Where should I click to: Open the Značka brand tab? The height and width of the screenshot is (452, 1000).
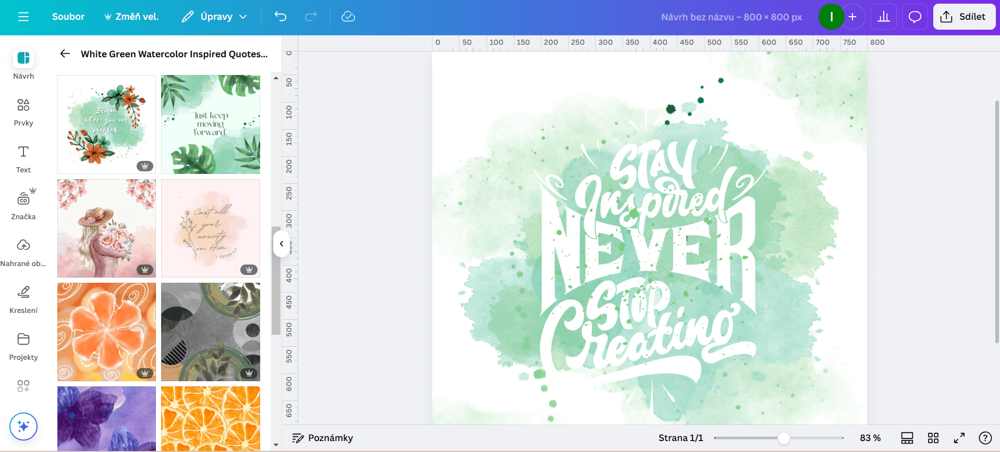pyautogui.click(x=23, y=205)
